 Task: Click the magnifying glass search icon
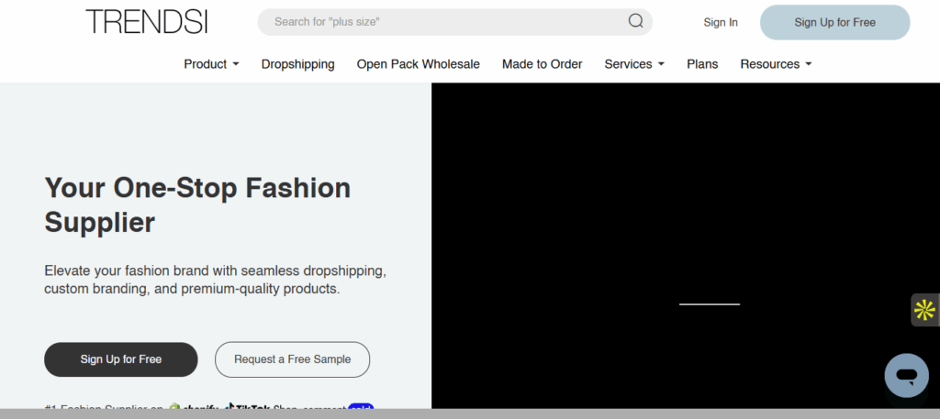coord(635,22)
